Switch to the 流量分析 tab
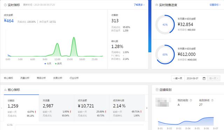Image resolution: width=224 pixels, height=130 pixels. (25, 78)
